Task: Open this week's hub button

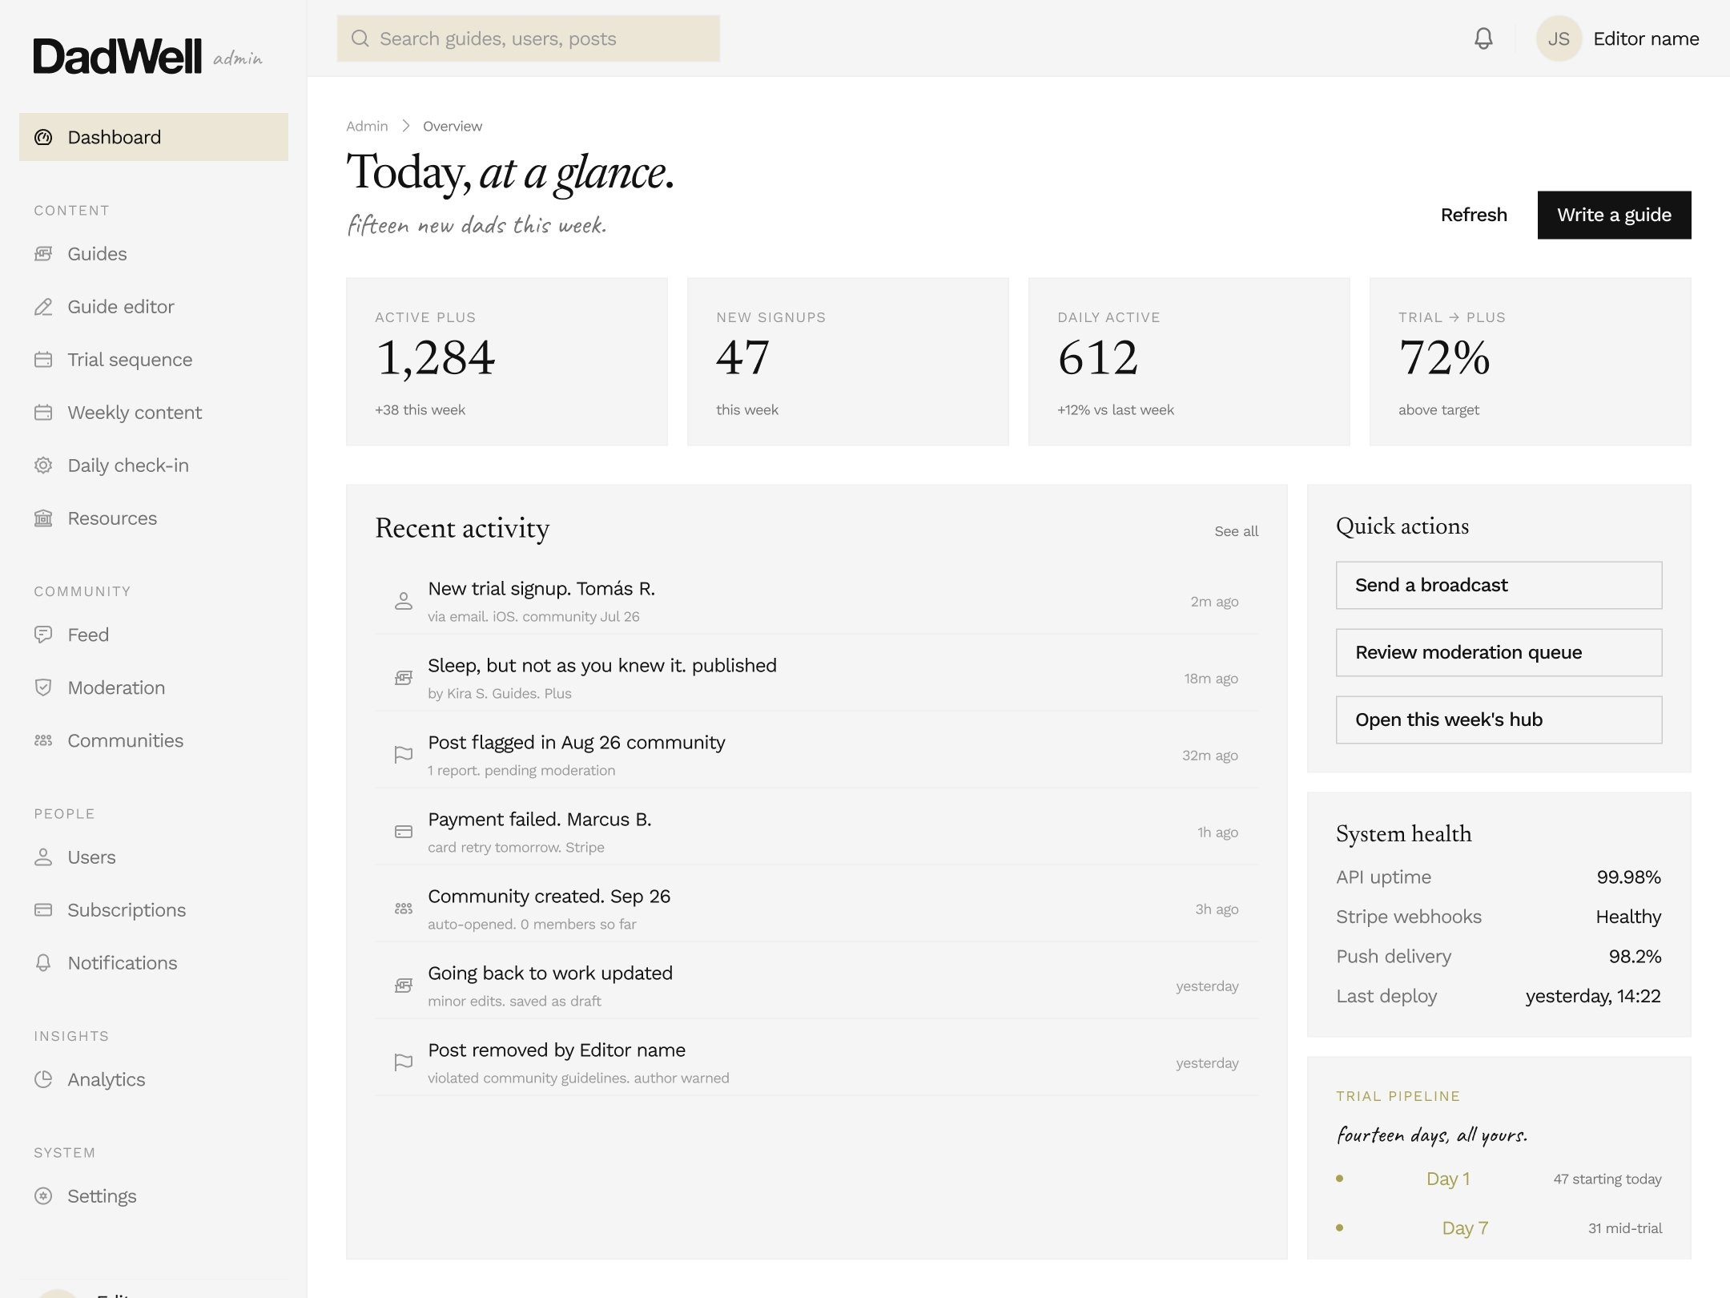Action: pyautogui.click(x=1499, y=720)
